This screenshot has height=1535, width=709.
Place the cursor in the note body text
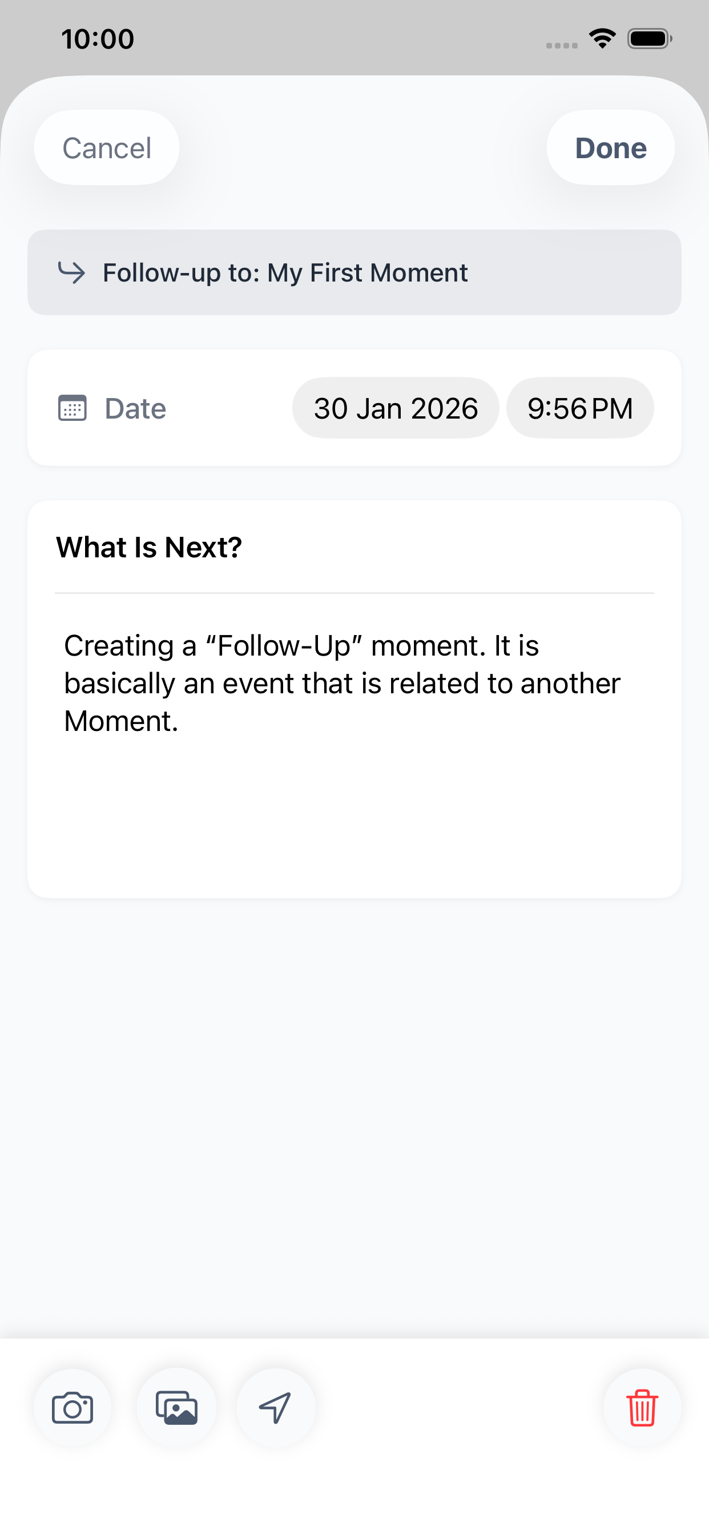[342, 683]
